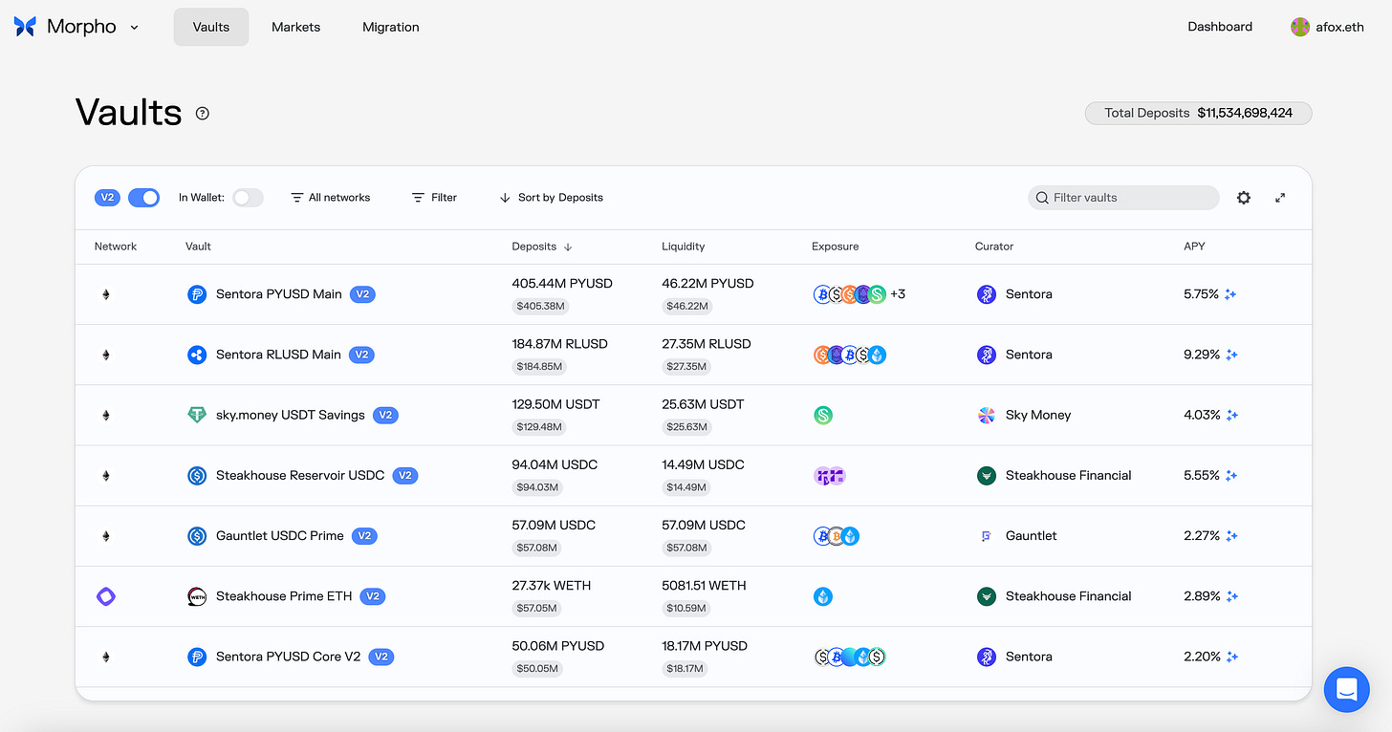
Task: Click the sparkle icon next to 2.27% APY
Action: 1231,536
